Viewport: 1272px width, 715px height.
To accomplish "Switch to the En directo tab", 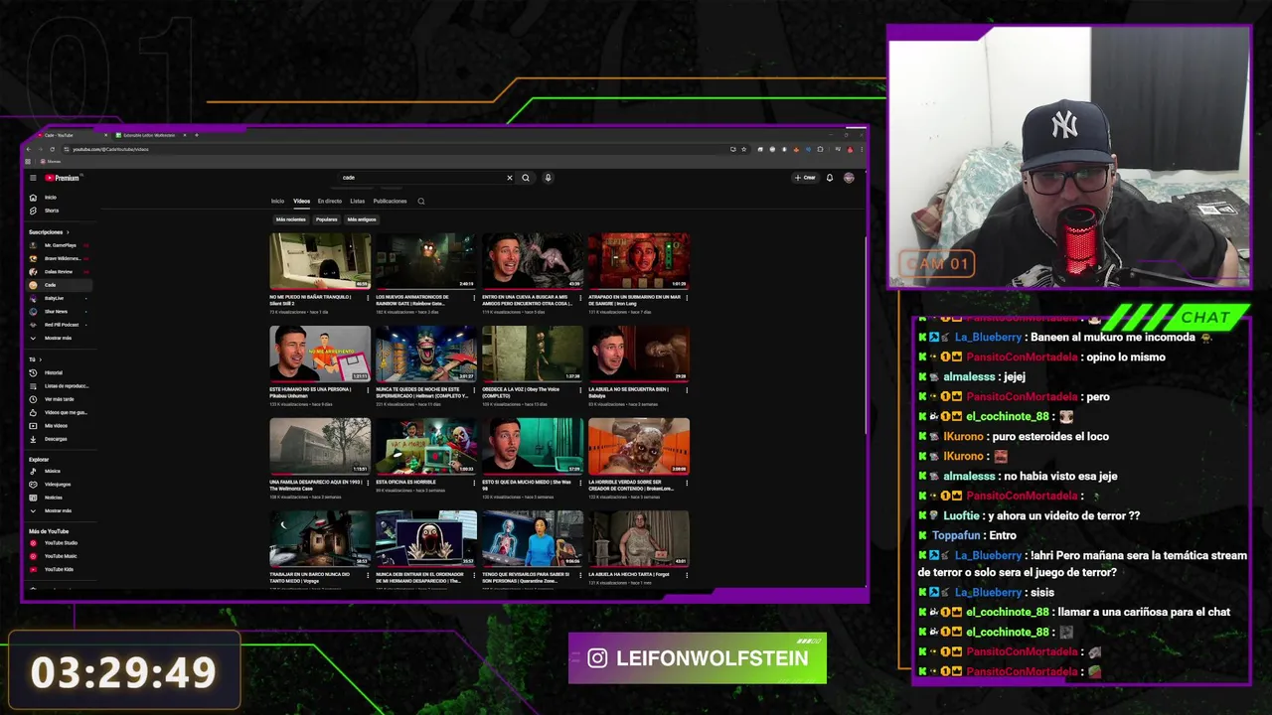I will pyautogui.click(x=330, y=201).
